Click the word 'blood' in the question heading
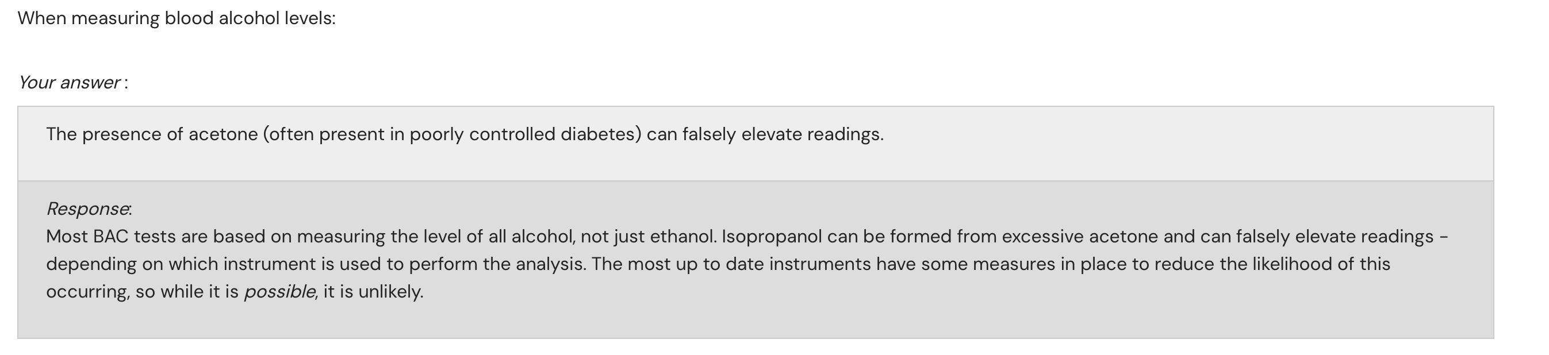The width and height of the screenshot is (1549, 355). pyautogui.click(x=189, y=18)
